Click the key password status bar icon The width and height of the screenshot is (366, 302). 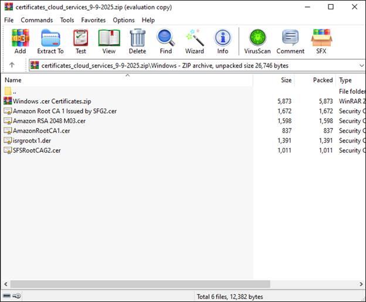[x=16, y=296]
